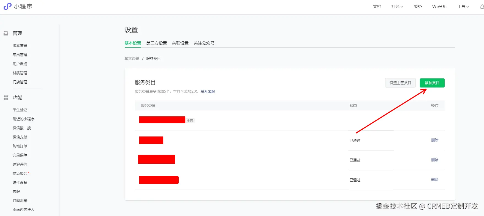Open 学生验证 in sidebar
Viewport: 484px width, 216px height.
click(x=20, y=110)
